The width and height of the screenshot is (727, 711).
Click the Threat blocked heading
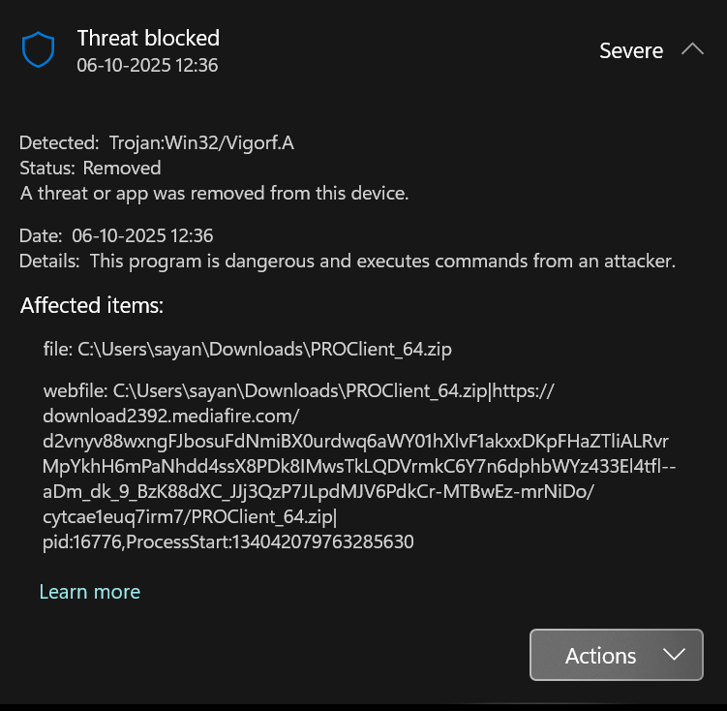tap(148, 39)
